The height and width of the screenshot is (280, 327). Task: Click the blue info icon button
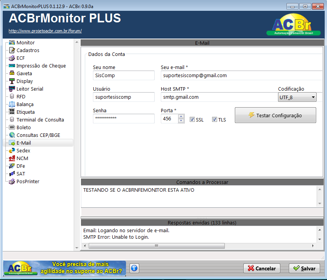point(134,268)
